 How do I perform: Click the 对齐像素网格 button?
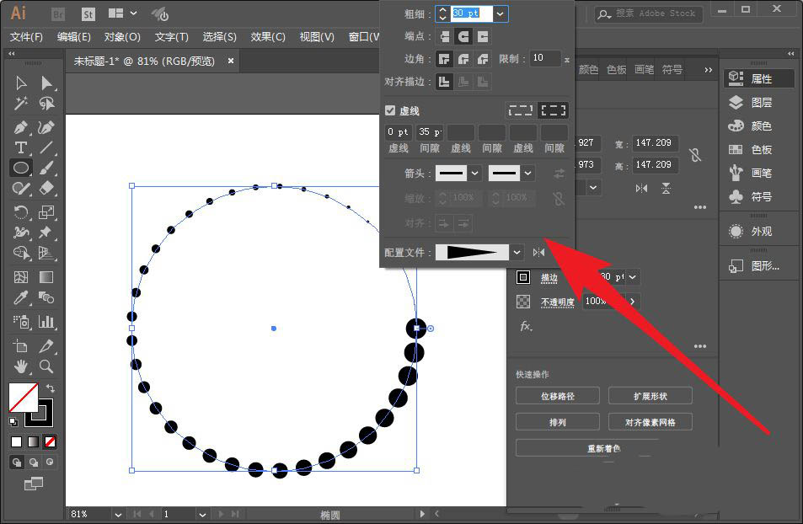(650, 421)
